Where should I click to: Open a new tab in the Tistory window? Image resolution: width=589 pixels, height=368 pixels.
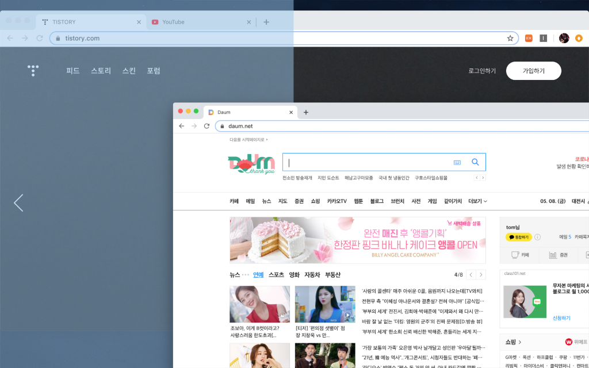click(x=266, y=22)
